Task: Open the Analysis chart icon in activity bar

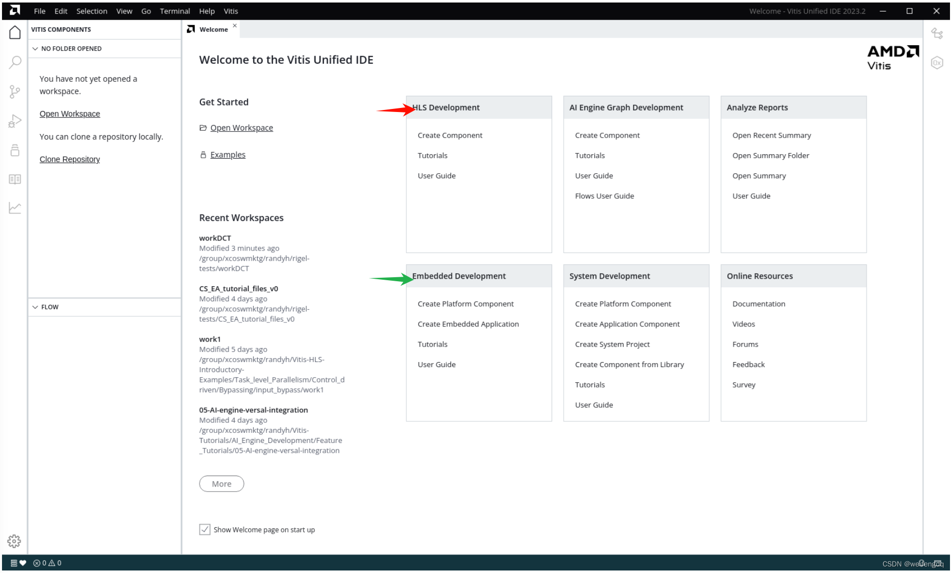Action: [x=15, y=208]
